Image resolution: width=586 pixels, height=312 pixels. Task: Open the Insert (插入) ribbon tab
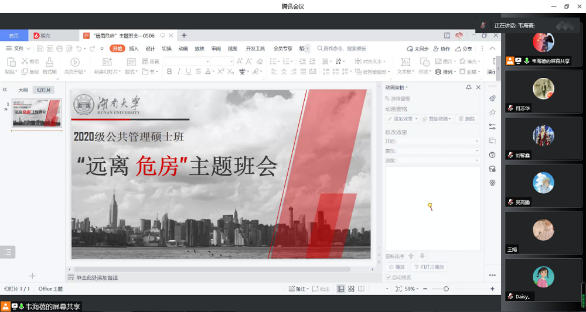[x=134, y=49]
